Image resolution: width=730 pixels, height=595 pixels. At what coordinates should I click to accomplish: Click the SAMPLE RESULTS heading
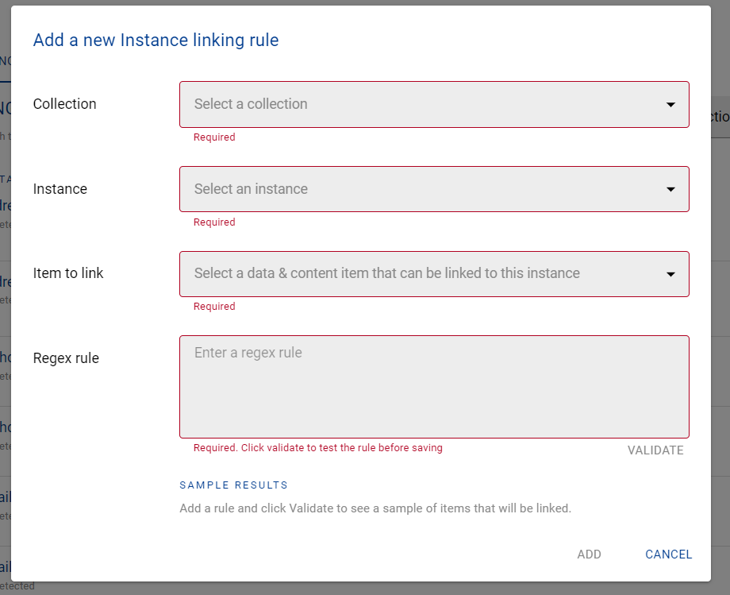233,485
